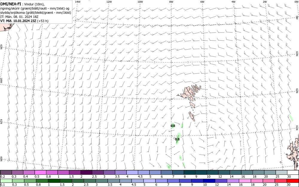The image size is (299, 187).
Task: Click the 0.1 label on lower scale
Action: pos(3,185)
